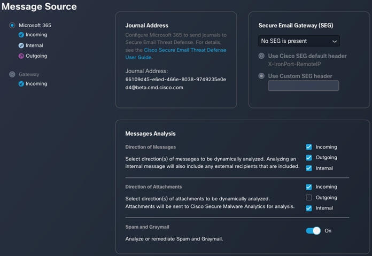
Task: Click the Direction of Messages label
Action: click(150, 147)
